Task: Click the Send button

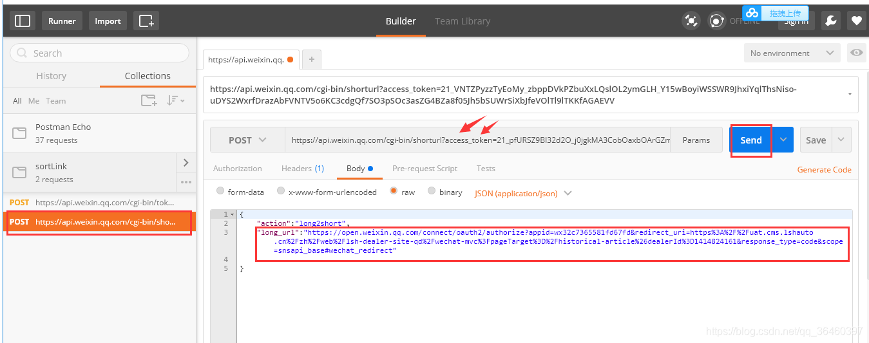Action: tap(751, 140)
